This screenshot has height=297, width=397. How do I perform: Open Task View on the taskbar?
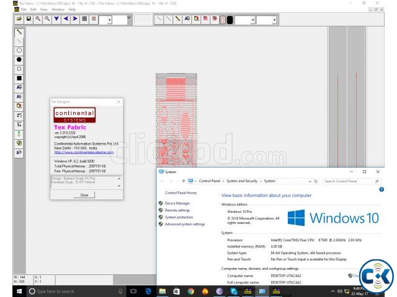coord(133,291)
